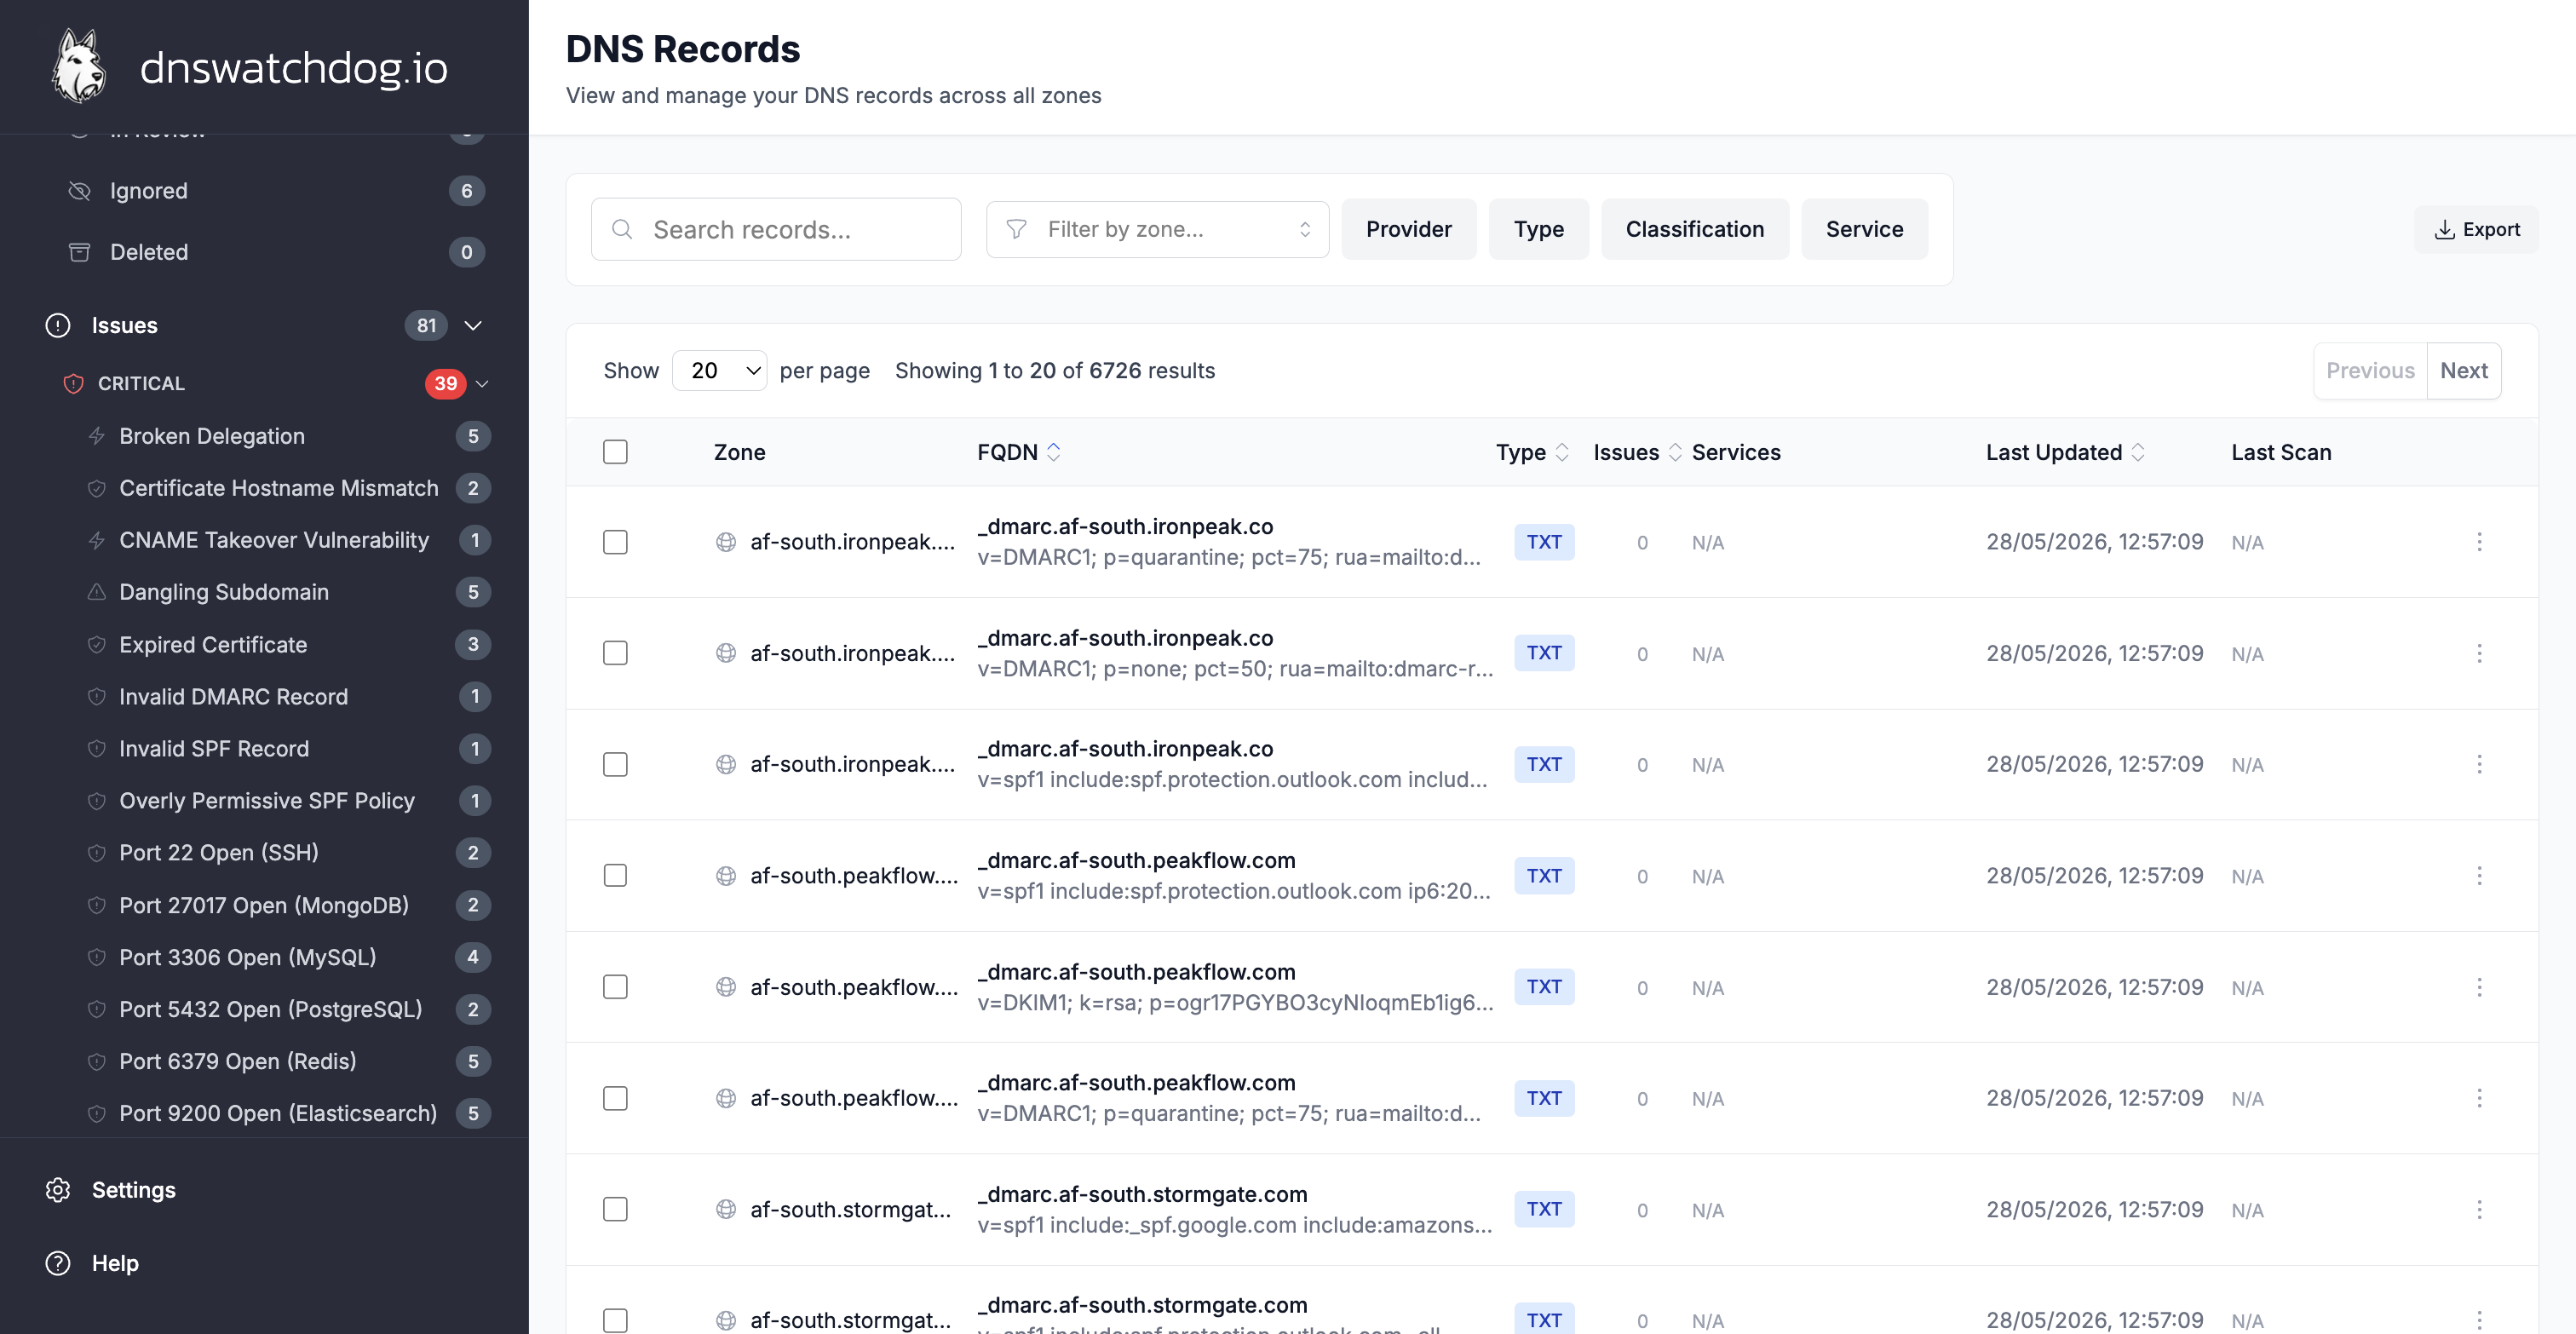Check the peakflow spf1 ip6 row

coord(615,876)
